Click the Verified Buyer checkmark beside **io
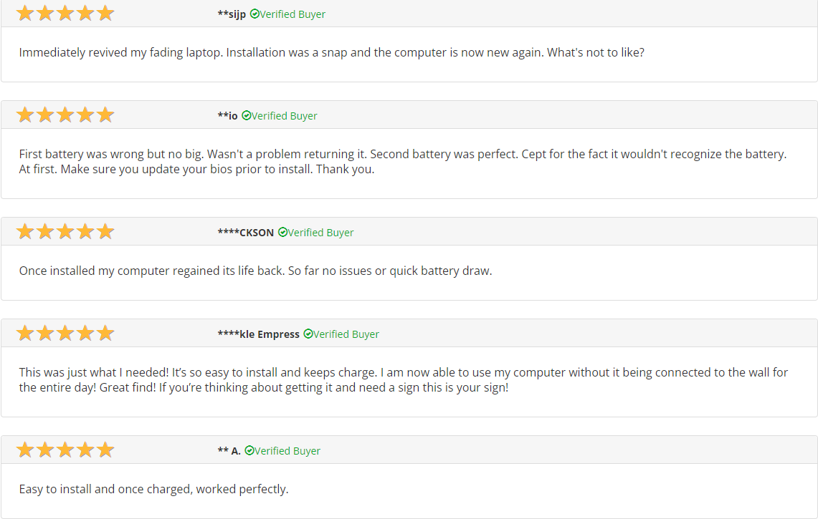 pos(247,116)
